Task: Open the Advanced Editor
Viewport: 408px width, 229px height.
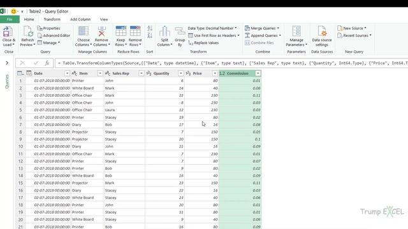Action: pyautogui.click(x=54, y=36)
